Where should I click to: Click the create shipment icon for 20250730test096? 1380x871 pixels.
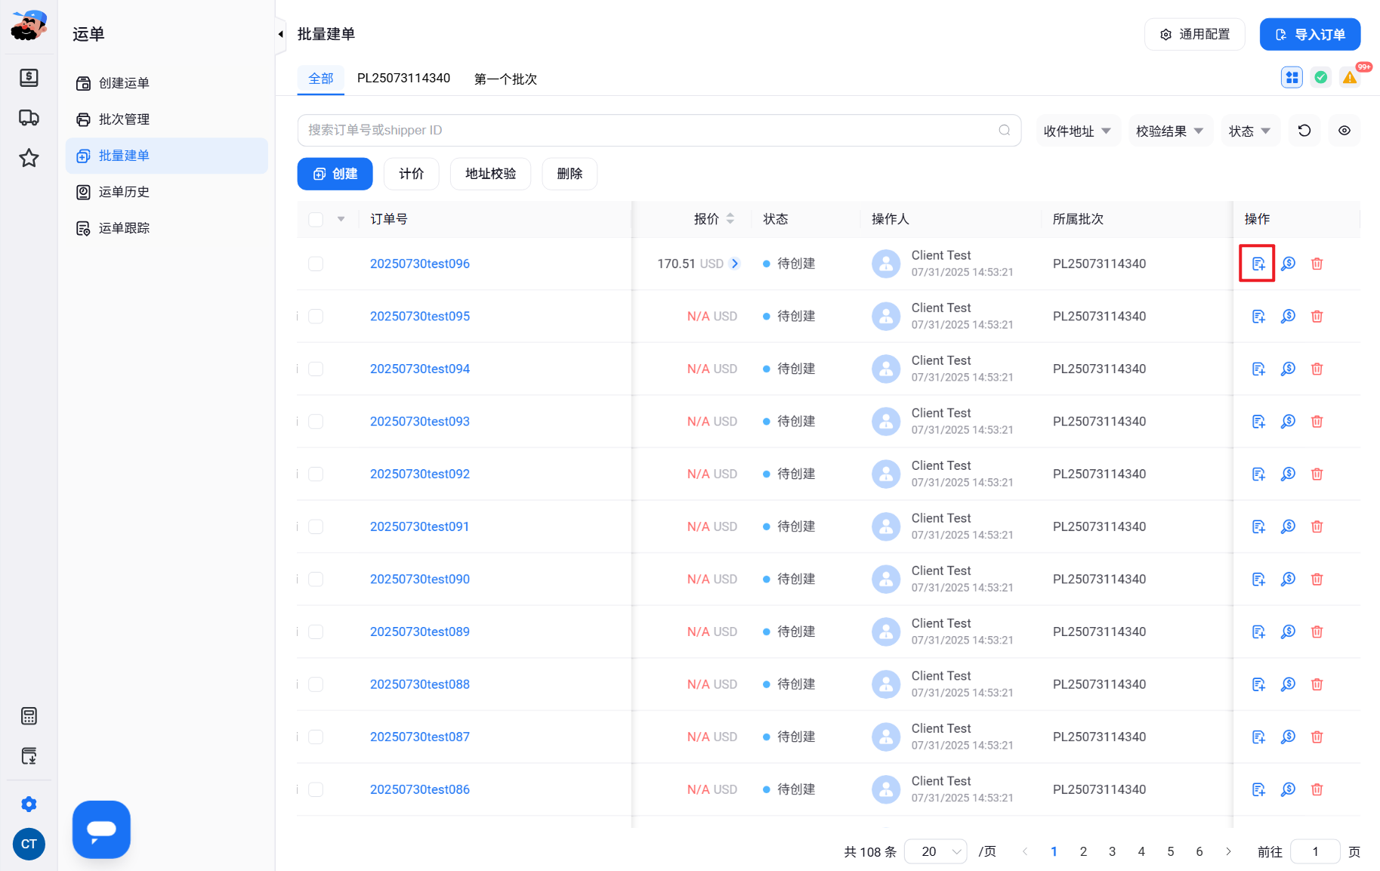[1258, 264]
